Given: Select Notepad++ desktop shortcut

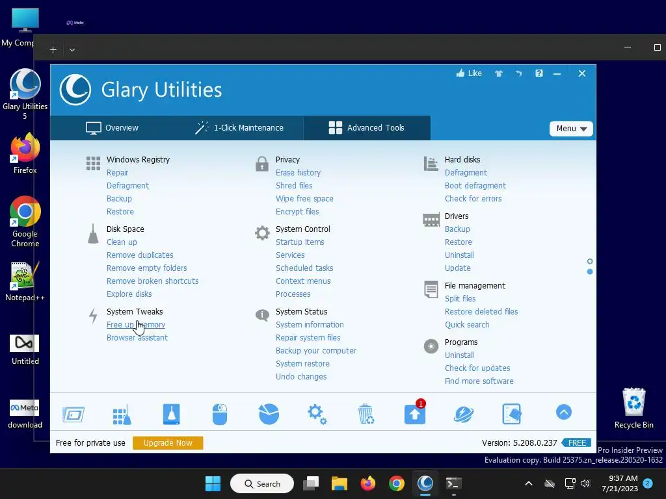Looking at the screenshot, I should [25, 281].
